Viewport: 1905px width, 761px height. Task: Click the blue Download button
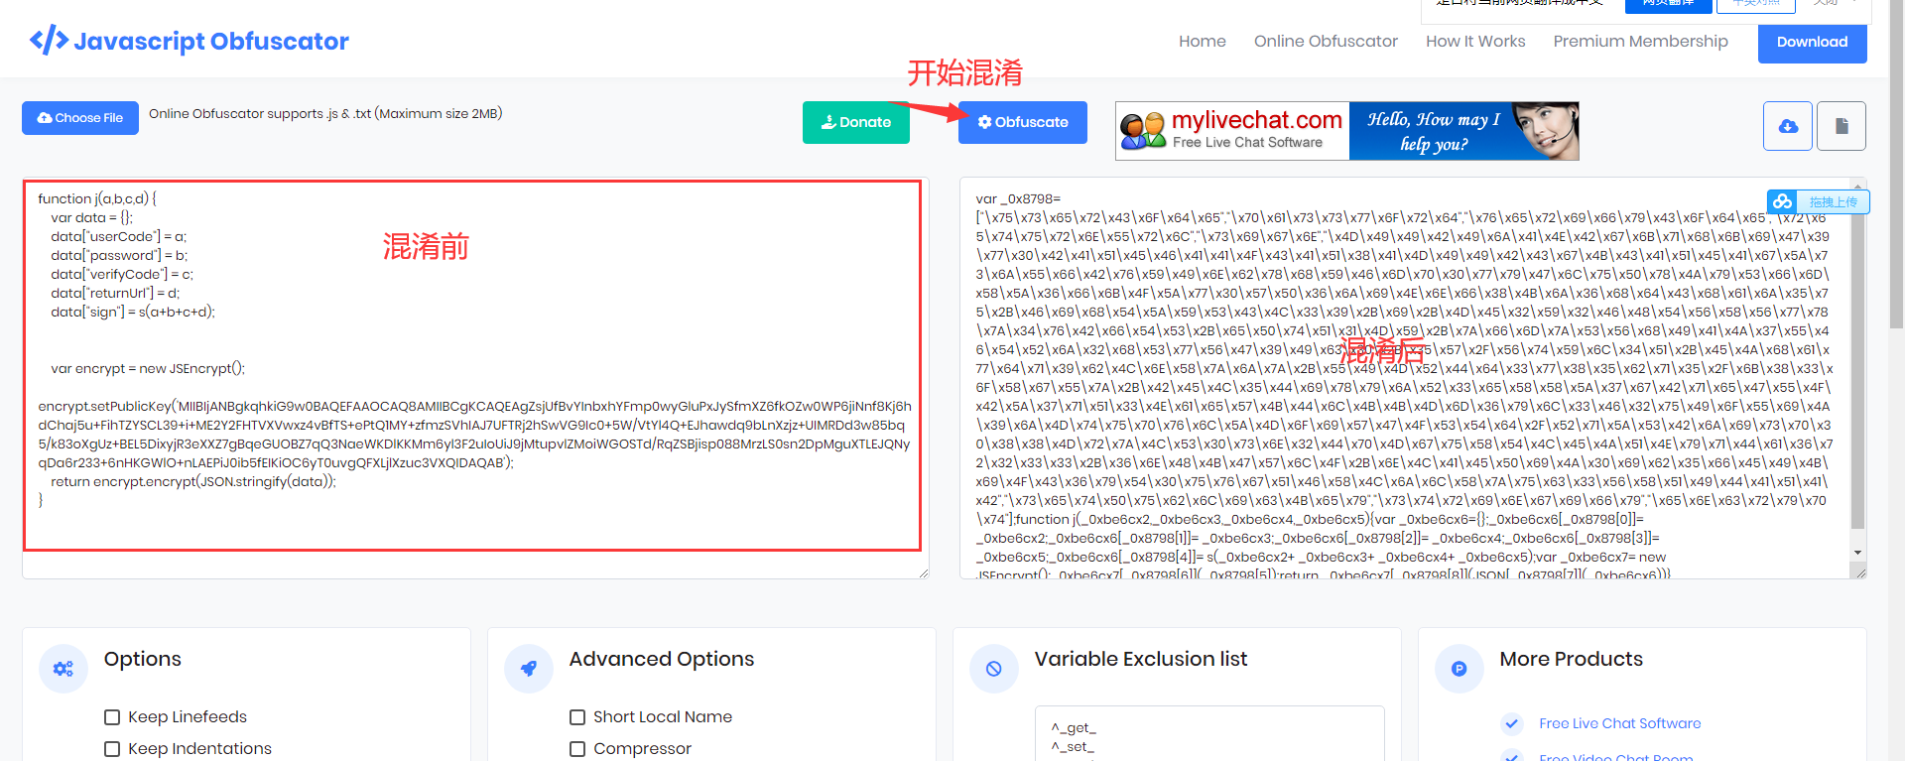pyautogui.click(x=1812, y=42)
